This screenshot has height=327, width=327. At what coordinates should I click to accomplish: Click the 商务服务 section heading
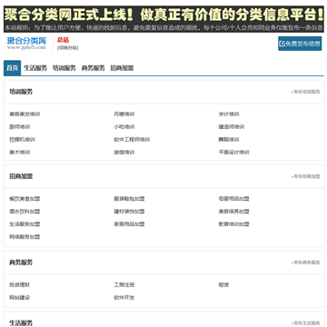[x=21, y=263]
